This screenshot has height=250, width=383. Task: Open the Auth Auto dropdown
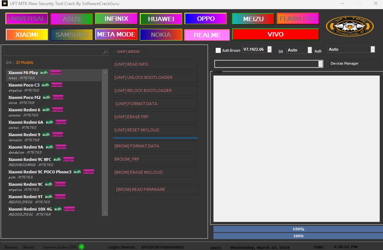372,49
